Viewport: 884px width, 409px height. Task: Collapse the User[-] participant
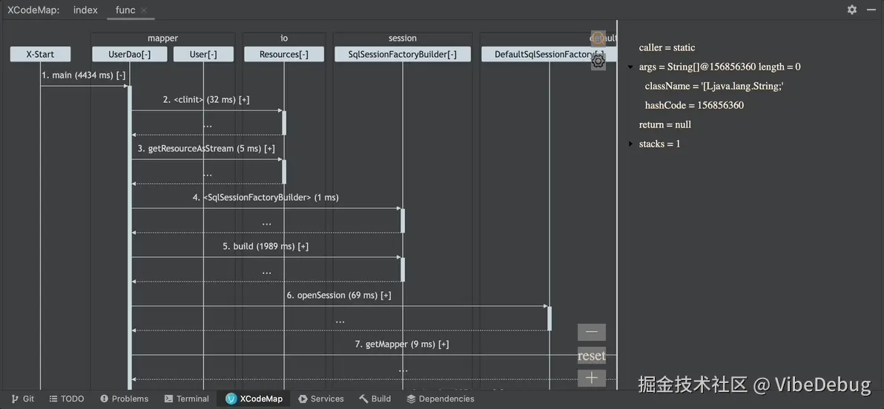203,55
